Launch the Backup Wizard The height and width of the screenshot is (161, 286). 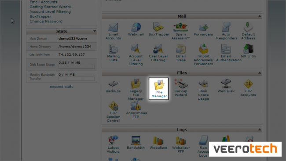pyautogui.click(x=181, y=88)
